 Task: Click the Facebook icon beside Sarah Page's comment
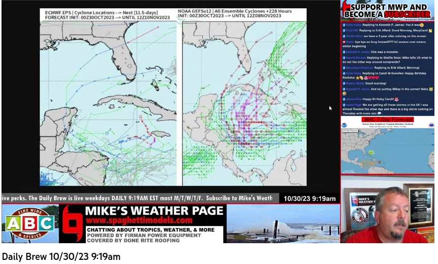click(x=344, y=105)
